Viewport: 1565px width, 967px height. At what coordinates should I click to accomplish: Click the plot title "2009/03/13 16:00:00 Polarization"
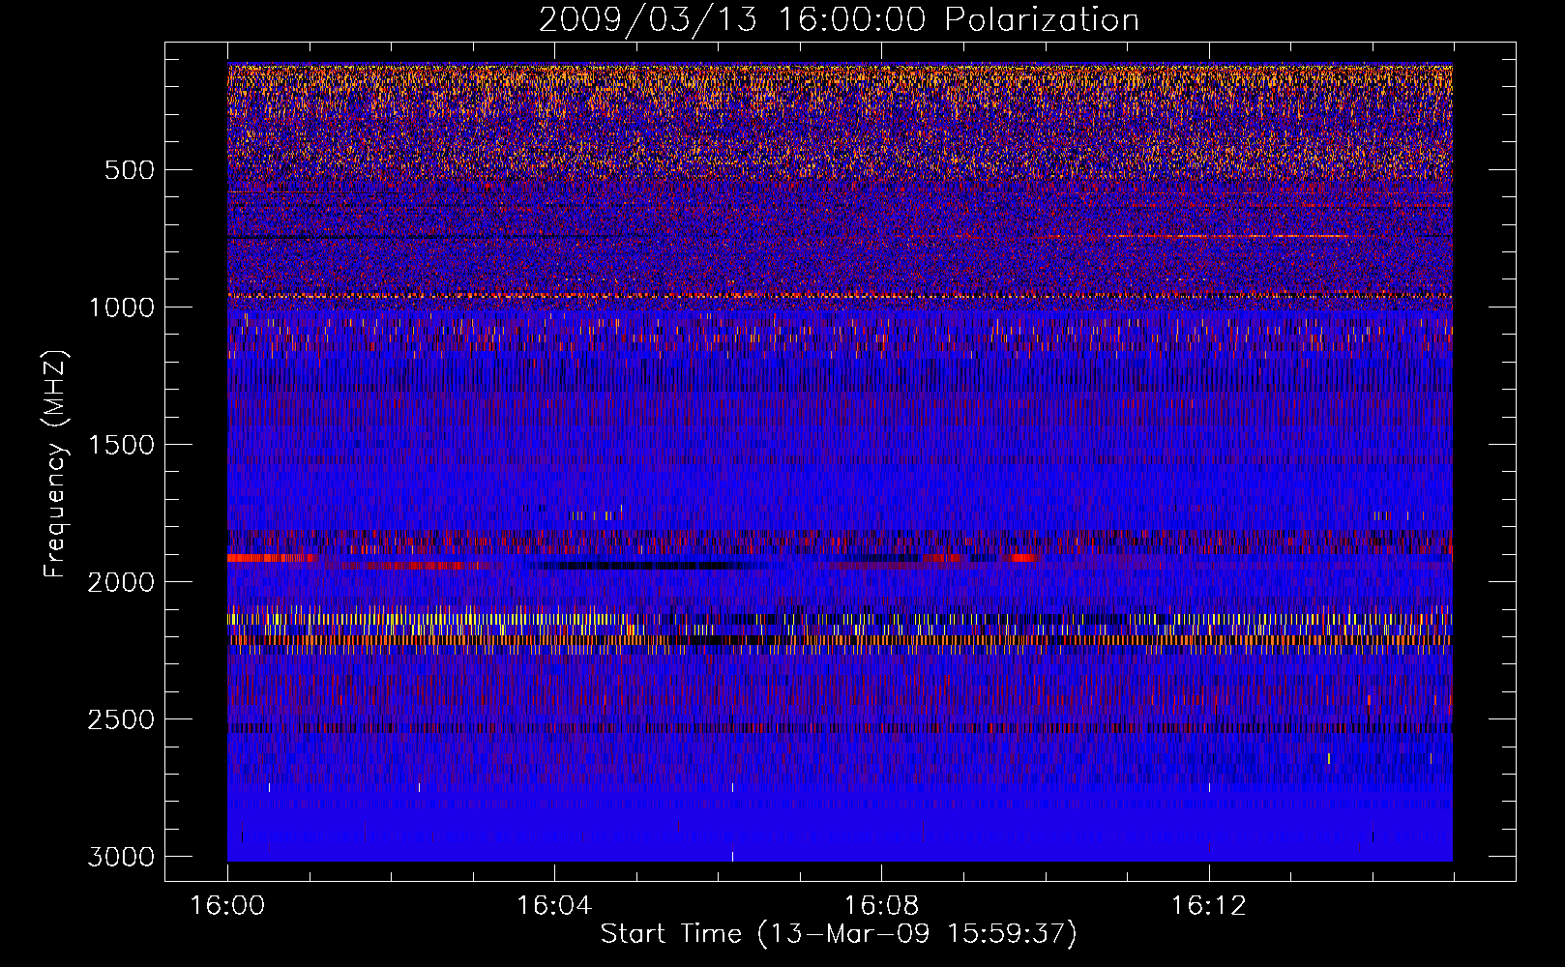pyautogui.click(x=839, y=20)
